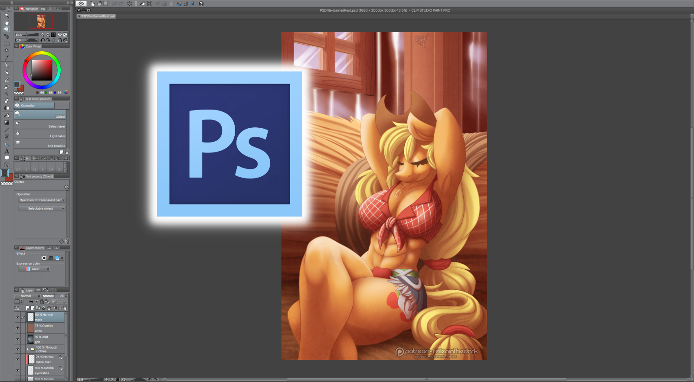Select the Ruler tool
The height and width of the screenshot is (382, 694).
coord(7,144)
